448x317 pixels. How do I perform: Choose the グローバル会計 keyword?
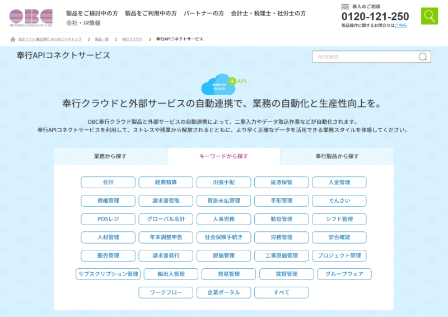pyautogui.click(x=166, y=219)
